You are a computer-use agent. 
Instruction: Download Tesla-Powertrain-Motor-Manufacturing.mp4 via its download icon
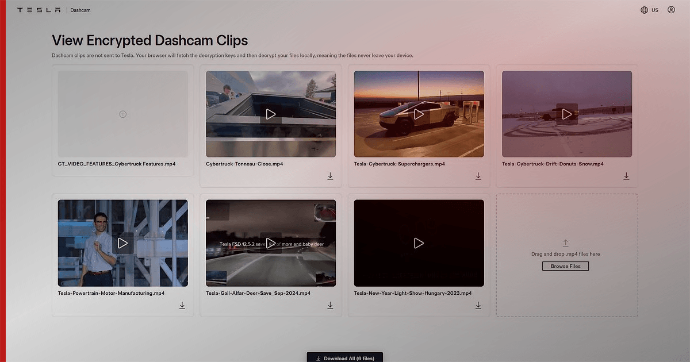(x=182, y=306)
